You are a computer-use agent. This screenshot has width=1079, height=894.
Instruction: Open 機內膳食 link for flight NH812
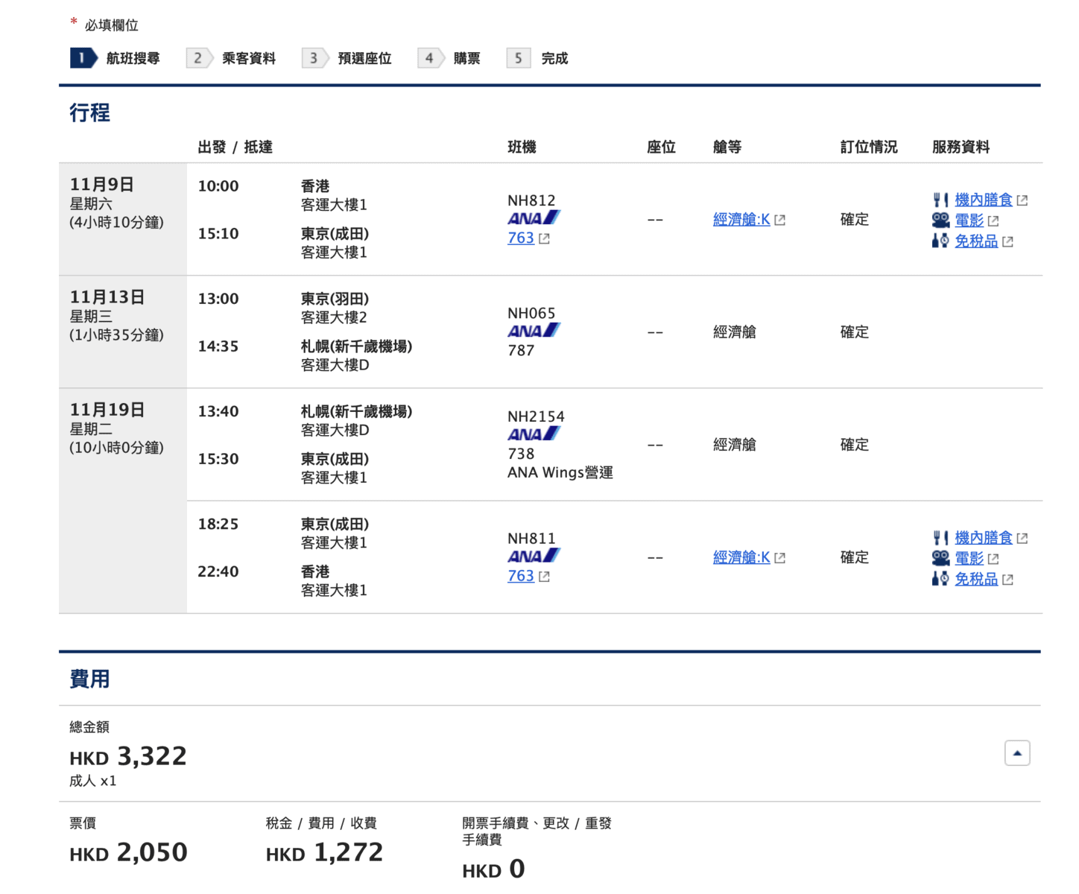pyautogui.click(x=983, y=200)
